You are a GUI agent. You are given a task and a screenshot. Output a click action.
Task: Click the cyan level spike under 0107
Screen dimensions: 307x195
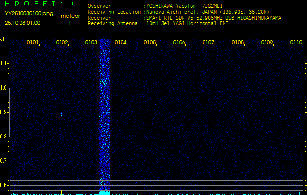[211, 193]
